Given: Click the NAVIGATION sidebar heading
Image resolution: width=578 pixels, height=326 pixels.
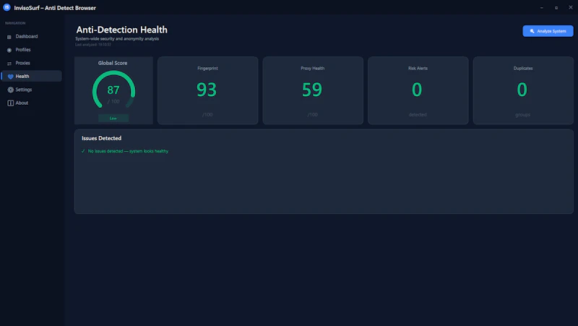Looking at the screenshot, I should click(x=15, y=23).
